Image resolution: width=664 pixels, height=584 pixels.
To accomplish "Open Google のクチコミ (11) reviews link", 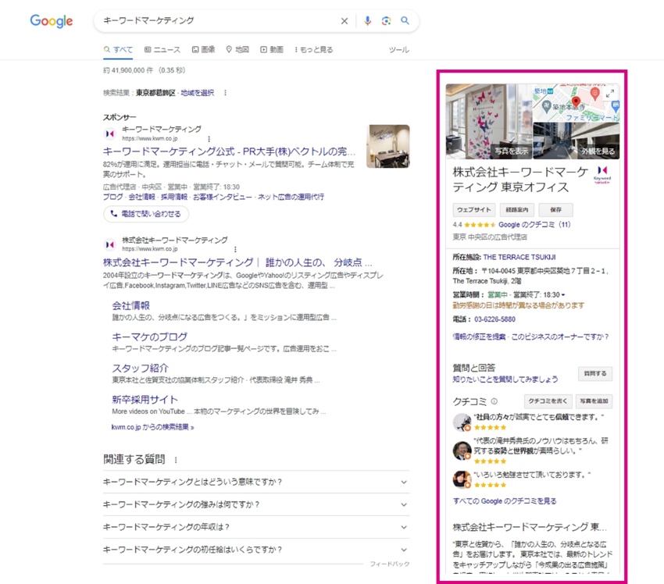I will 534,225.
